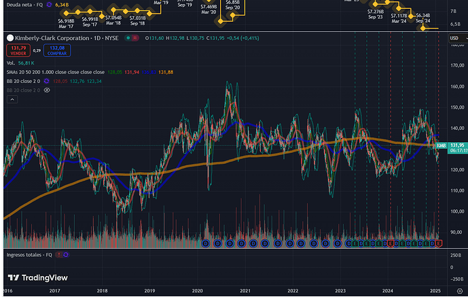Click the COMPRAR 132,08 buy button
Viewport: 468px width, 297px height.
pos(57,50)
